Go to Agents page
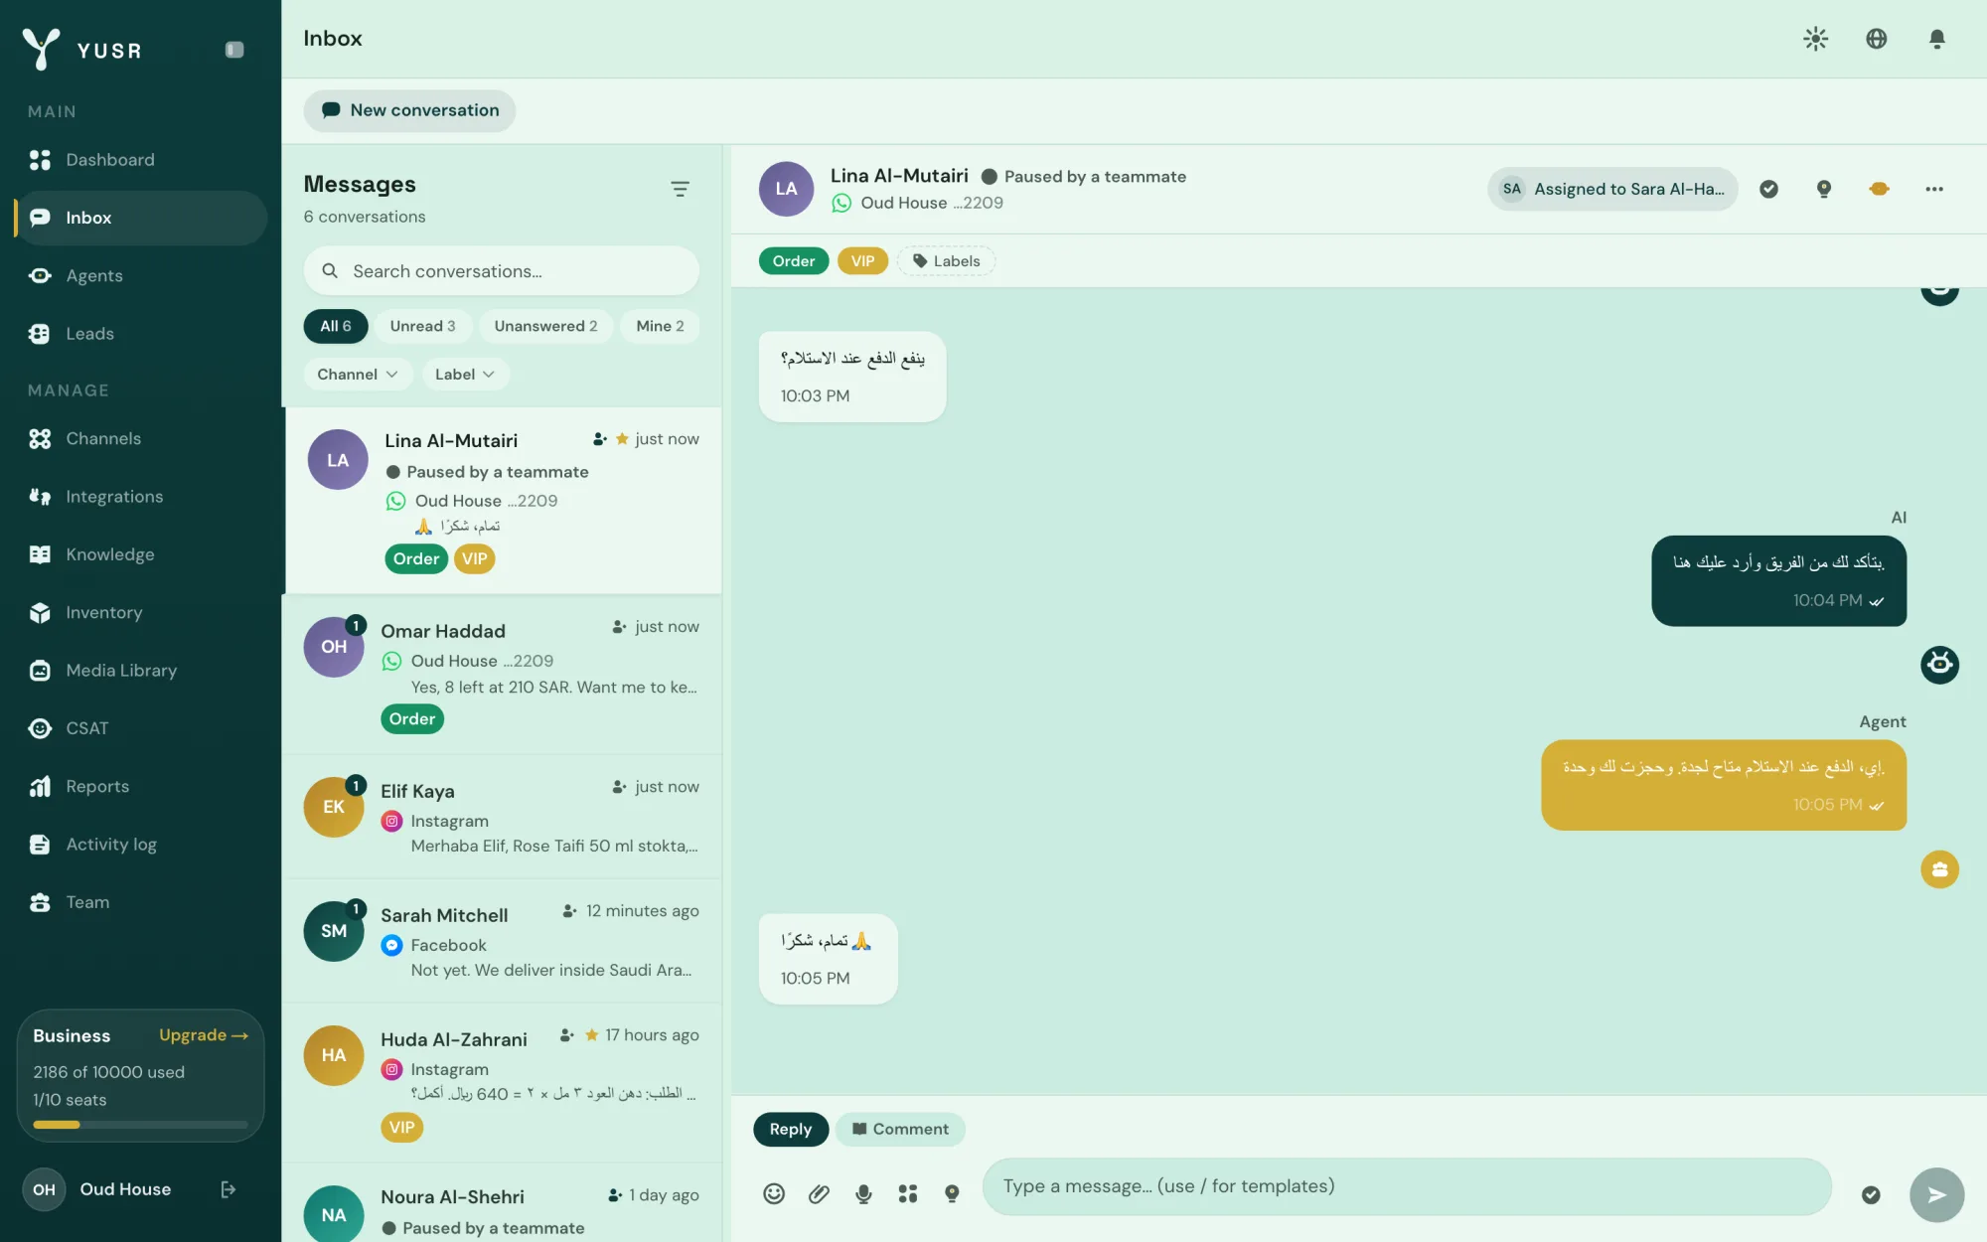This screenshot has width=1987, height=1242. 141,276
